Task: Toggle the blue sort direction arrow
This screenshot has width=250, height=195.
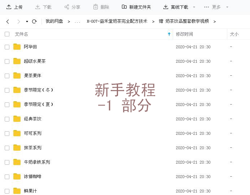Action: pos(169,34)
